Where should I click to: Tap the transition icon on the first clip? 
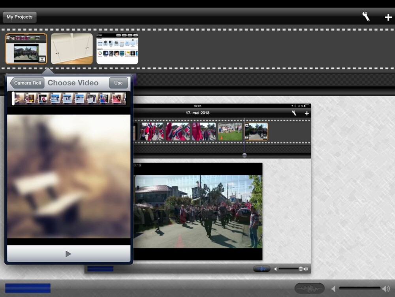click(x=42, y=59)
